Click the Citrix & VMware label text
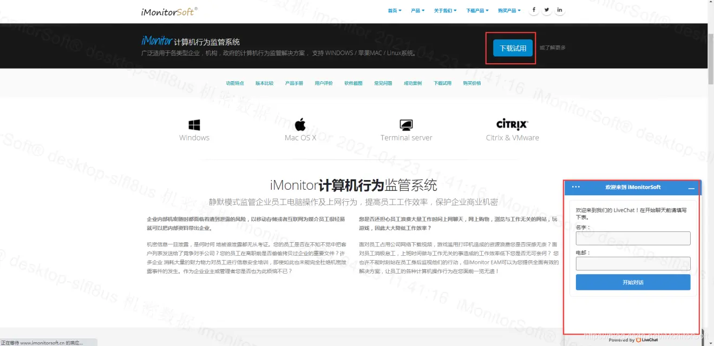This screenshot has width=714, height=346. click(x=513, y=138)
